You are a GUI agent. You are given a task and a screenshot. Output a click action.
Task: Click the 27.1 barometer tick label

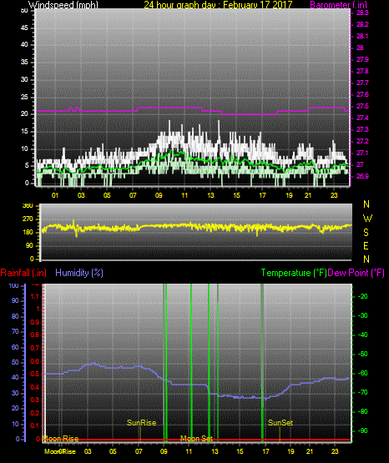(x=362, y=153)
